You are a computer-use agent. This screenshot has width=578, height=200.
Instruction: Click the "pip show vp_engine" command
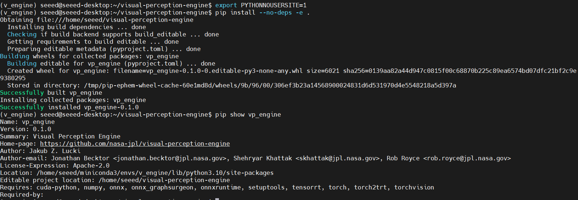point(248,114)
